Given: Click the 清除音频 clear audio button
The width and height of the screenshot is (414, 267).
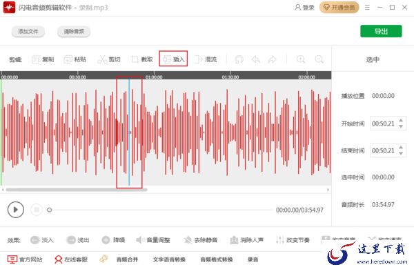Looking at the screenshot, I should point(74,32).
